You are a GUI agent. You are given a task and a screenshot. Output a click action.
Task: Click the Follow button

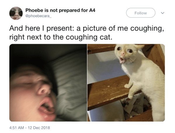[x=141, y=13]
